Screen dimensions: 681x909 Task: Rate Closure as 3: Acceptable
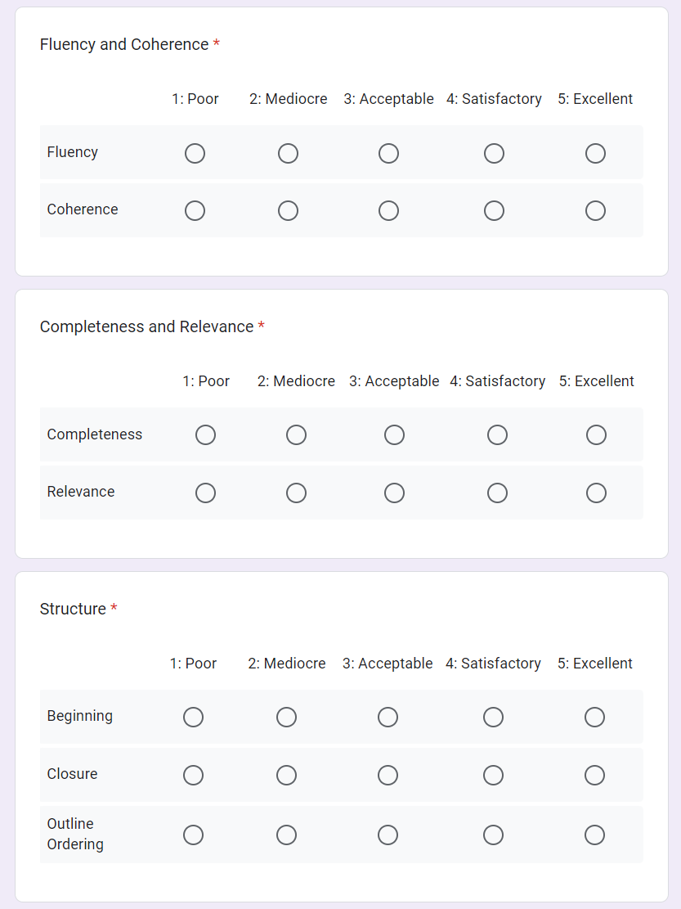[x=388, y=775]
